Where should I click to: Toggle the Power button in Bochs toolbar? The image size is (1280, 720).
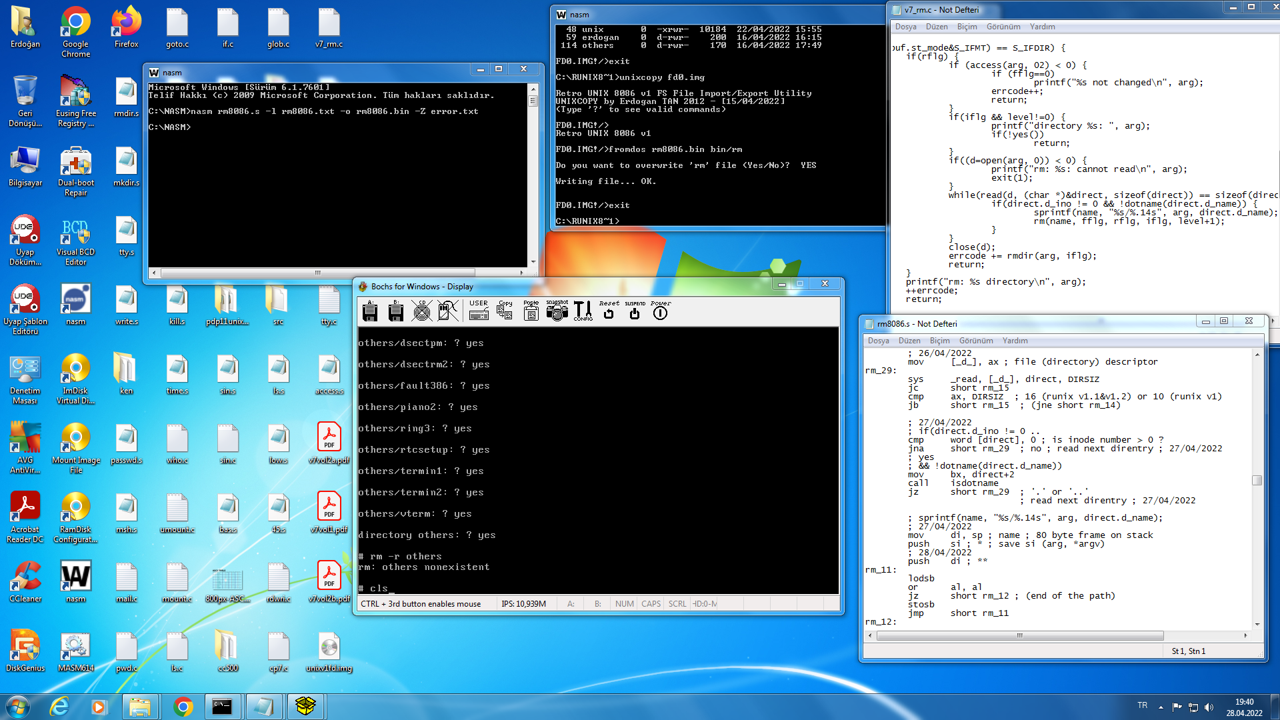(660, 311)
